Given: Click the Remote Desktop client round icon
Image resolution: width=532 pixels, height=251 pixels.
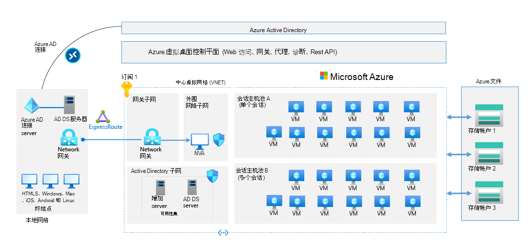Looking at the screenshot, I should tap(73, 56).
